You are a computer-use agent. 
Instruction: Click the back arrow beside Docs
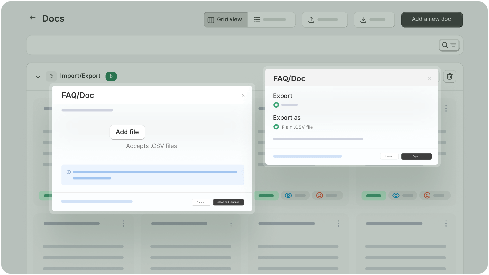(x=32, y=18)
